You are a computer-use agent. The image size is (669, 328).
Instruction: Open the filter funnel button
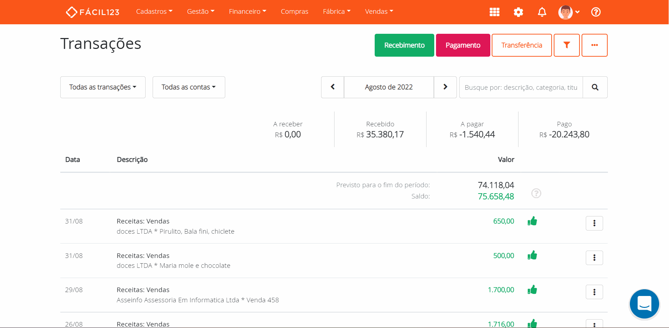point(566,45)
